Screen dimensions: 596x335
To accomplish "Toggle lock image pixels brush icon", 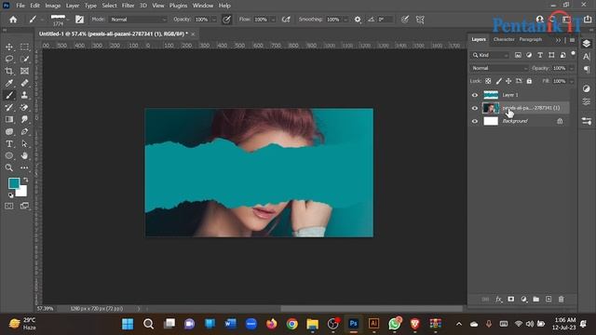I will click(x=498, y=81).
